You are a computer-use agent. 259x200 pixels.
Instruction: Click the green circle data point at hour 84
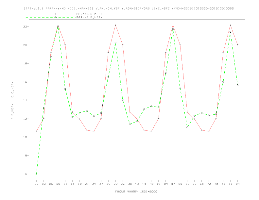pos(237,85)
